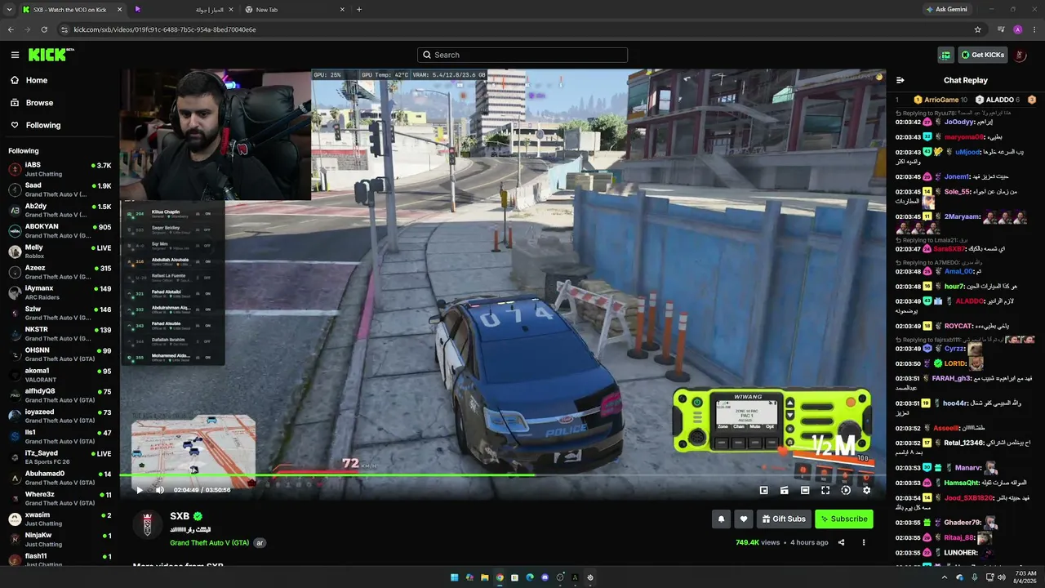Image resolution: width=1045 pixels, height=588 pixels.
Task: Open SXB channel avatar
Action: pyautogui.click(x=147, y=525)
